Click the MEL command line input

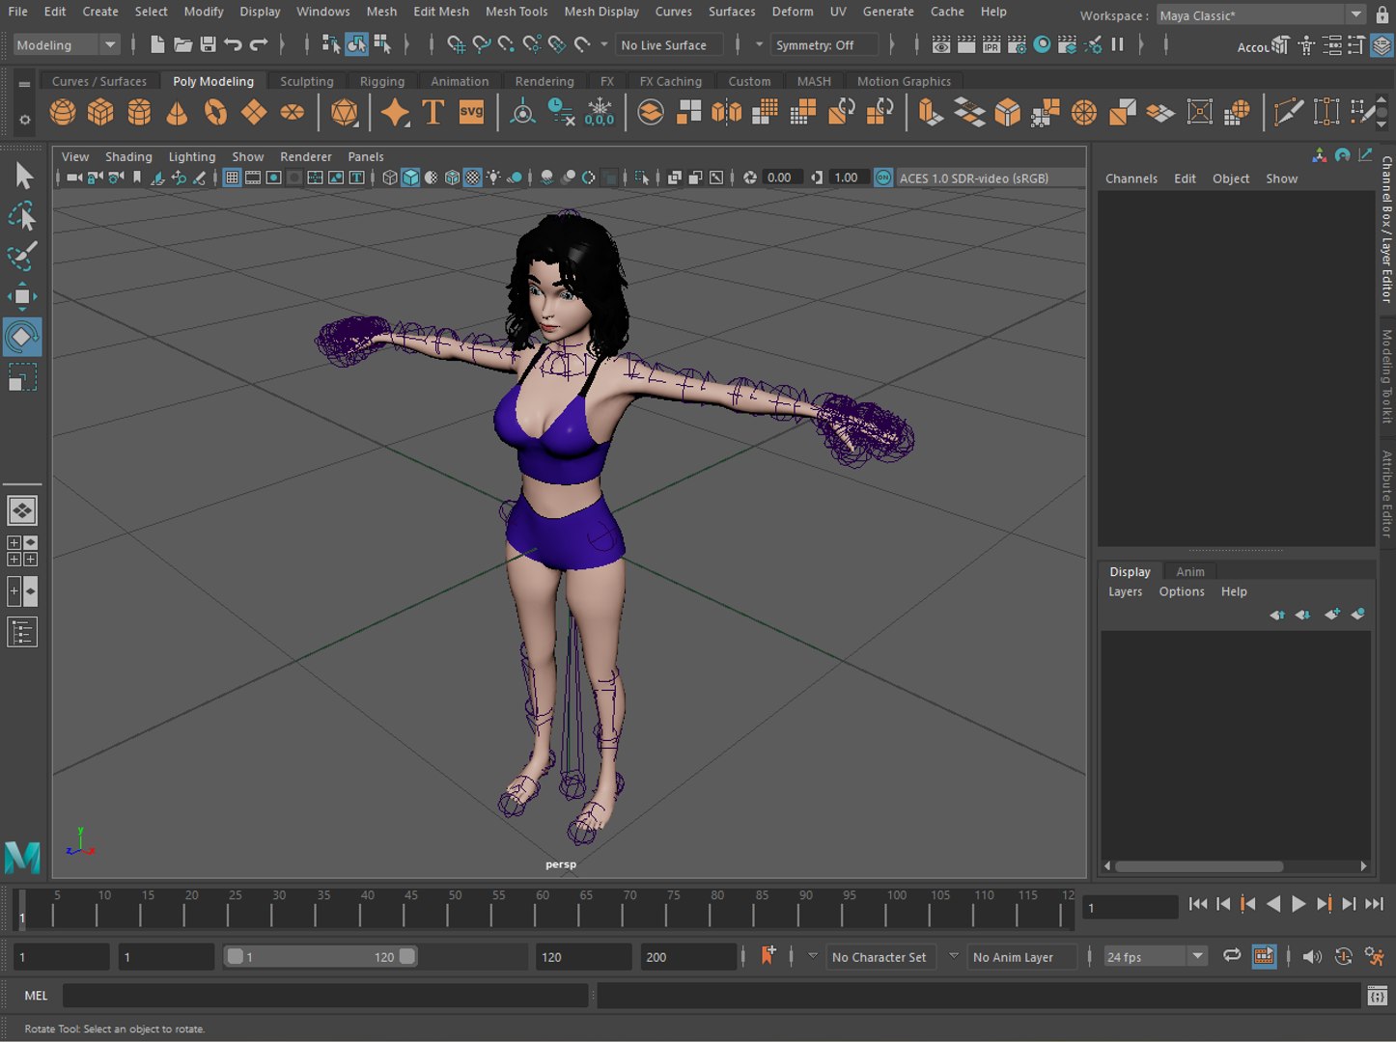325,995
